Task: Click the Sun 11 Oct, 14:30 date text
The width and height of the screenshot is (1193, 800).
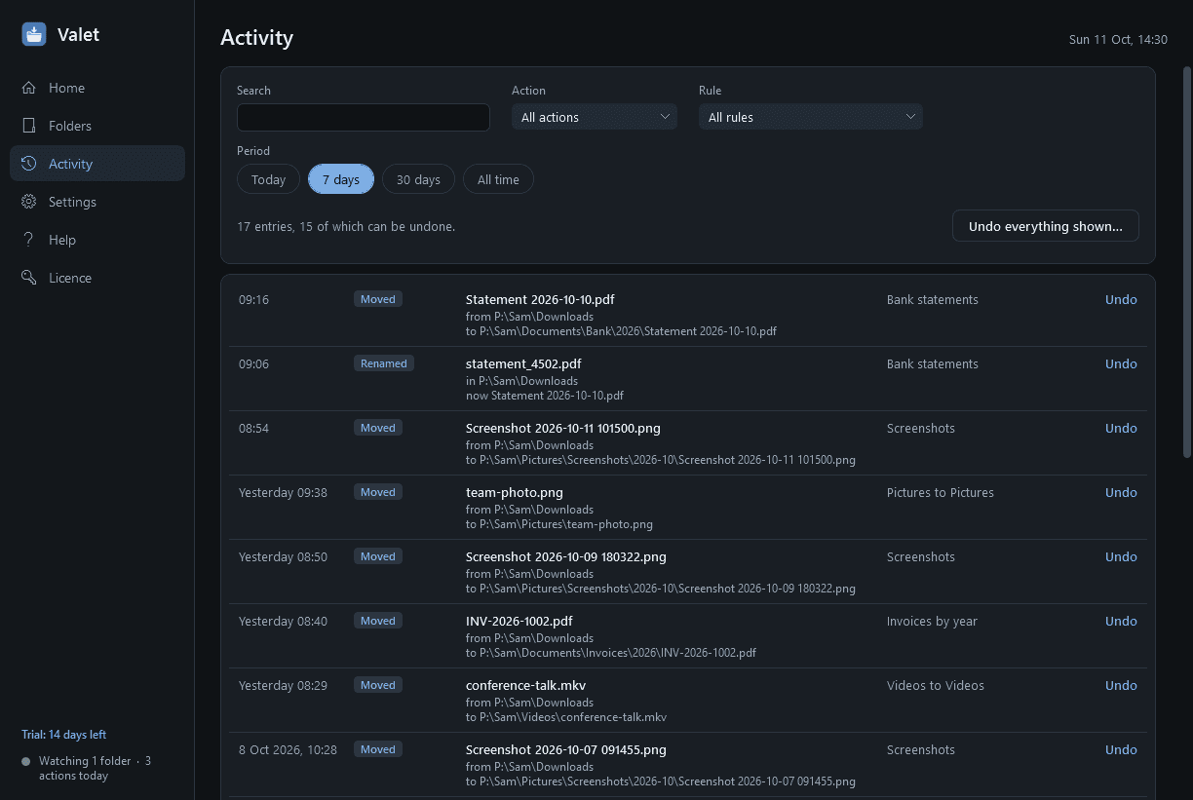Action: [x=1118, y=40]
